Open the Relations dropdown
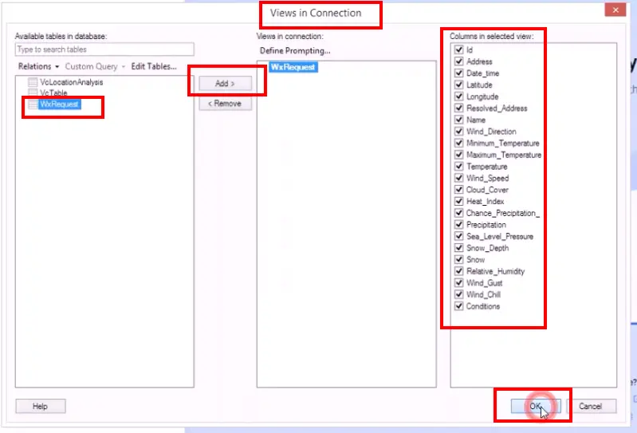The width and height of the screenshot is (637, 433). [38, 67]
